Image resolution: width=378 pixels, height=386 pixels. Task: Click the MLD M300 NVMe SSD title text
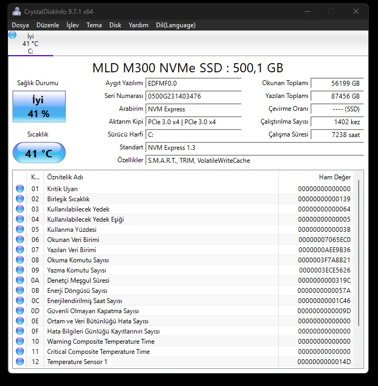tap(188, 67)
